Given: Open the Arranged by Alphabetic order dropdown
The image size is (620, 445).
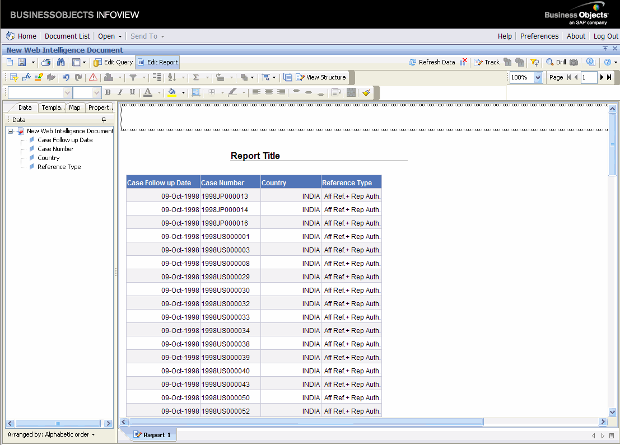Looking at the screenshot, I should click(51, 434).
